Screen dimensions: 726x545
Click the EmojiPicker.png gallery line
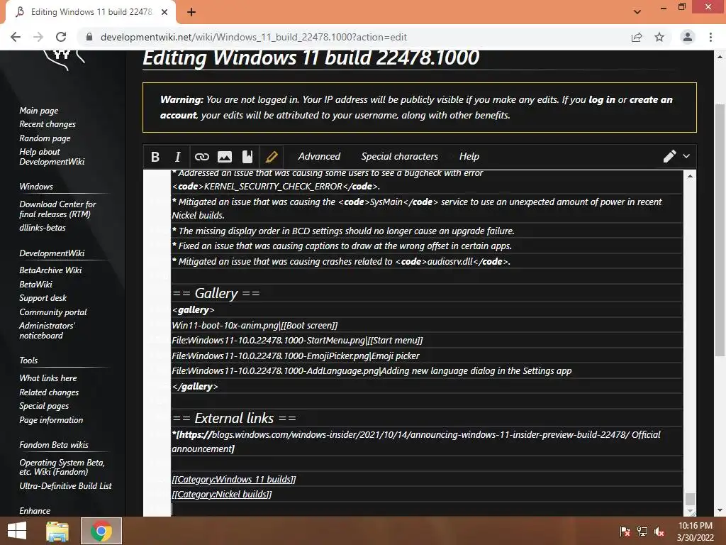click(296, 356)
